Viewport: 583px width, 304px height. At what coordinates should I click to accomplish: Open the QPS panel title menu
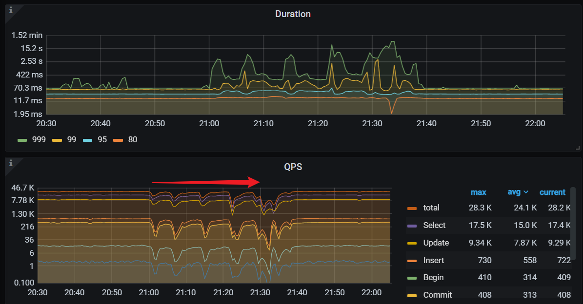(293, 167)
